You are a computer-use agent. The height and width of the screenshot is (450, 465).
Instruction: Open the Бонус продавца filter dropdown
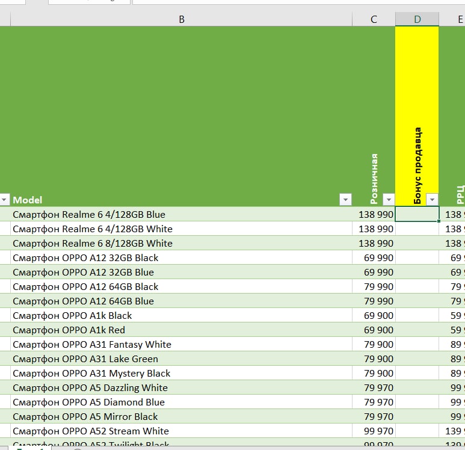pyautogui.click(x=432, y=199)
